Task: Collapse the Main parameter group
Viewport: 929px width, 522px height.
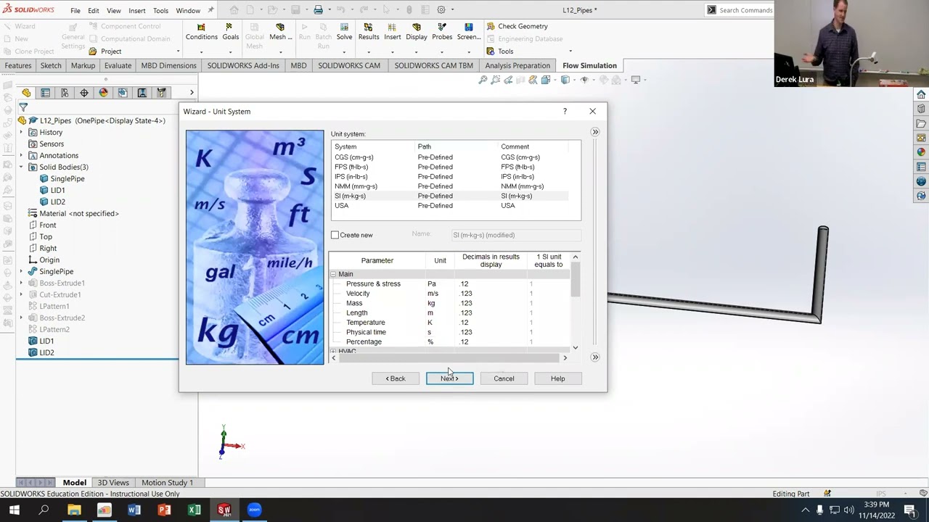Action: click(333, 274)
